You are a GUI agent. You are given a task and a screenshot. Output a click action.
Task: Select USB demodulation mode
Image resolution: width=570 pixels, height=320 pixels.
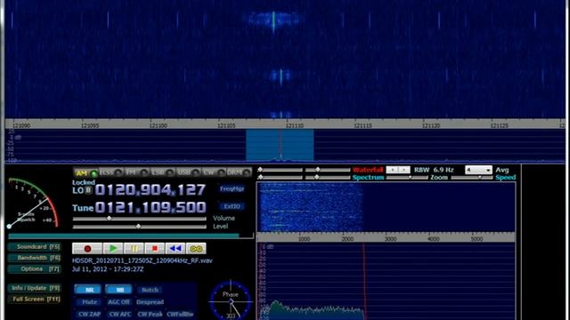click(188, 172)
